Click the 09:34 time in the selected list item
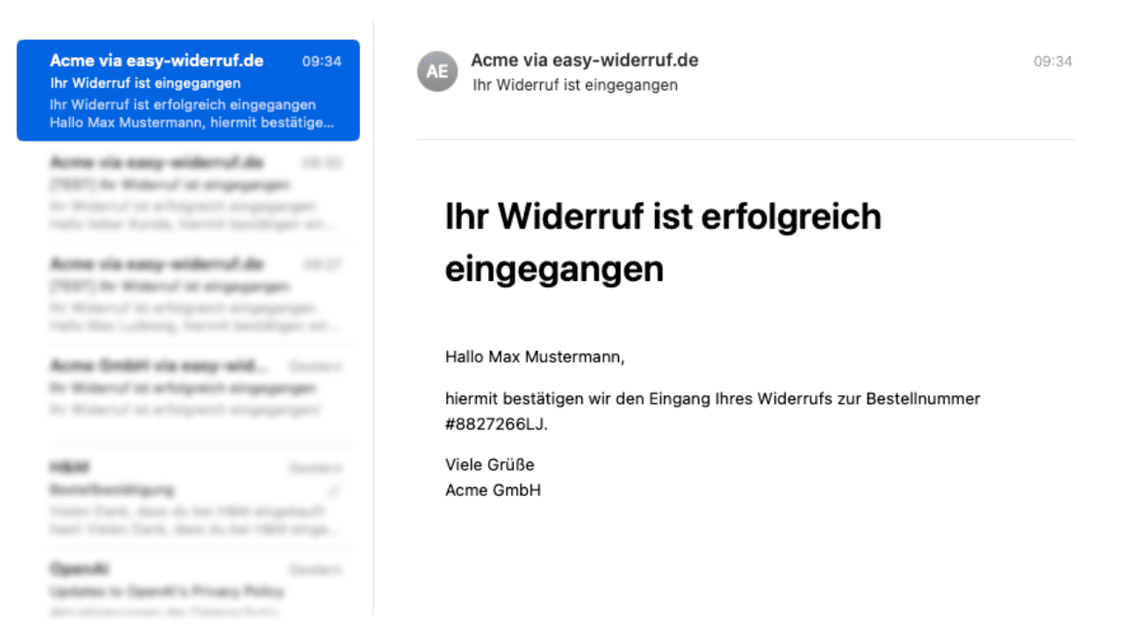Screen dimensions: 1124x632 (321, 61)
